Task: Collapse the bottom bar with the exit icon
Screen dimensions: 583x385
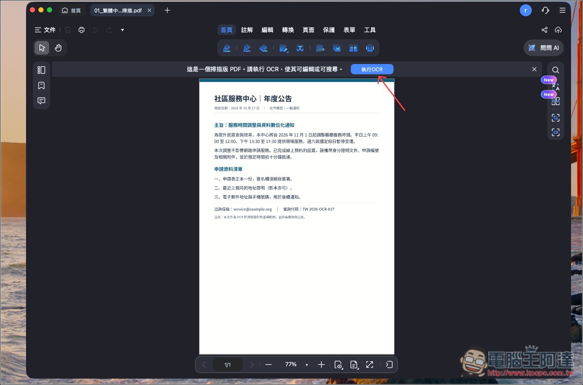Action: coord(389,365)
